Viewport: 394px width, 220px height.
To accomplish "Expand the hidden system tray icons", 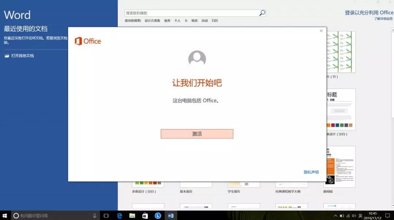I will point(335,216).
